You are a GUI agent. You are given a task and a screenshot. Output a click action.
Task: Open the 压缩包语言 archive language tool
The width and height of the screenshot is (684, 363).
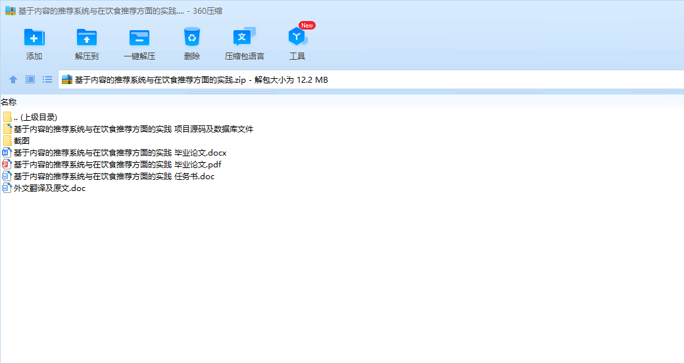244,37
